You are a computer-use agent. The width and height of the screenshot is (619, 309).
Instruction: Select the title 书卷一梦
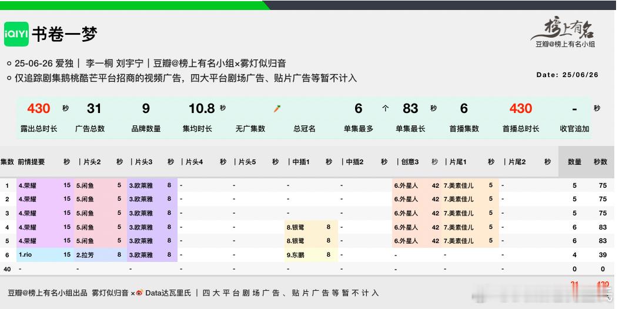click(x=65, y=34)
